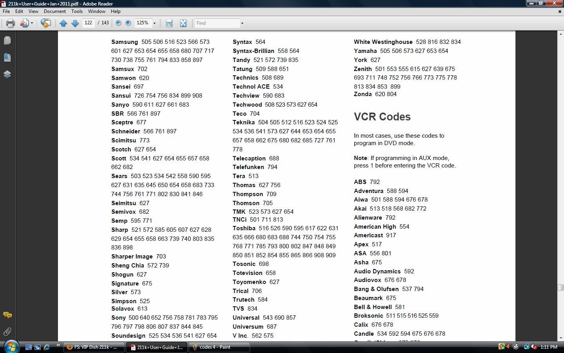Switch to codes 4 - Paint taskbar button
This screenshot has width=564, height=353.
tap(219, 347)
